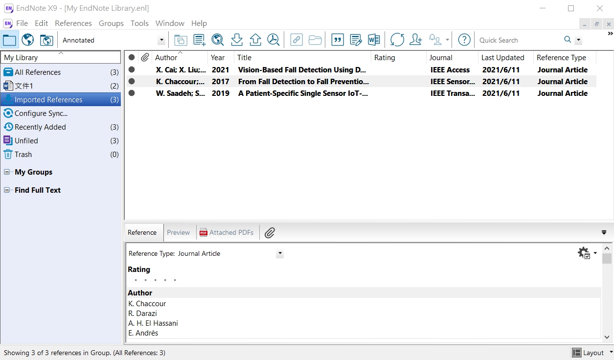Sort references by Rating column

point(399,57)
